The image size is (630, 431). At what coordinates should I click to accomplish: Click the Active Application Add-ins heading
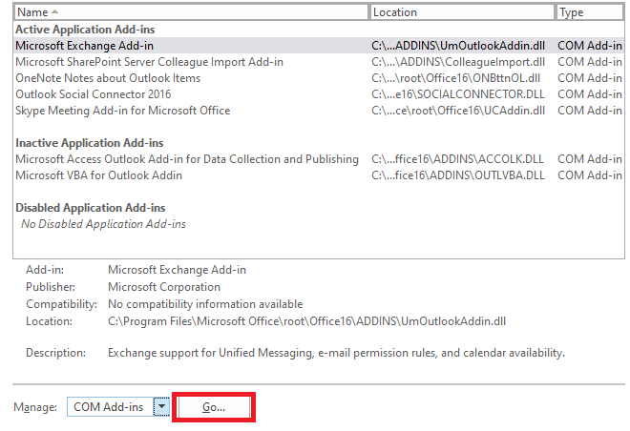tap(85, 30)
